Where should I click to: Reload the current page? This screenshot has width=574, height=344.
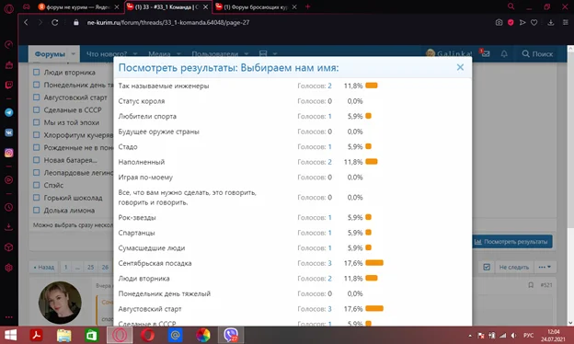click(x=54, y=22)
